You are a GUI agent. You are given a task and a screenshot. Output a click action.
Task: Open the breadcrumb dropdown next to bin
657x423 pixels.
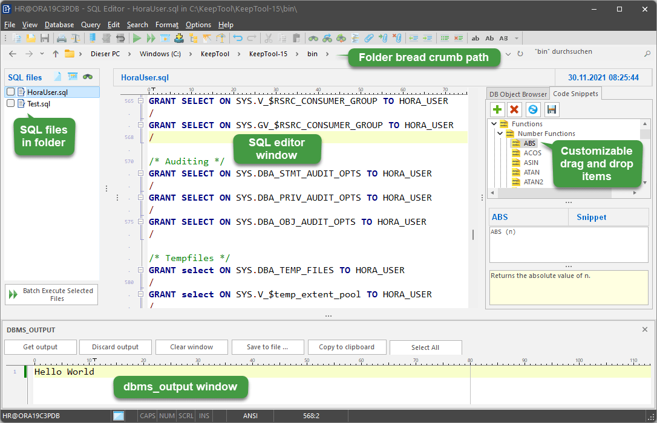coord(327,53)
